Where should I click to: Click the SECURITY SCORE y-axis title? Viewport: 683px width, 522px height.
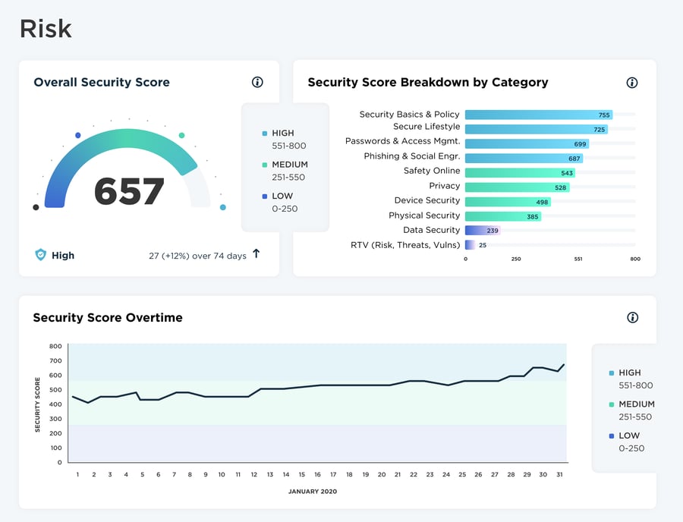pos(37,404)
